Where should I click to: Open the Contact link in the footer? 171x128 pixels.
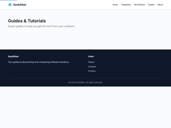[92, 66]
